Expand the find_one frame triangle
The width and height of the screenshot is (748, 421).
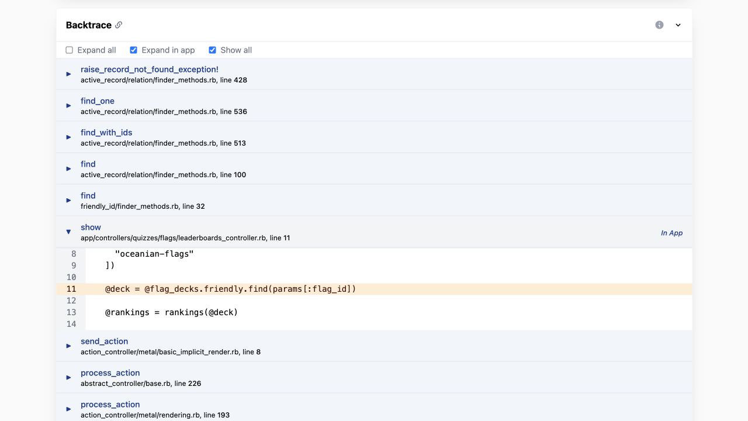click(x=68, y=106)
